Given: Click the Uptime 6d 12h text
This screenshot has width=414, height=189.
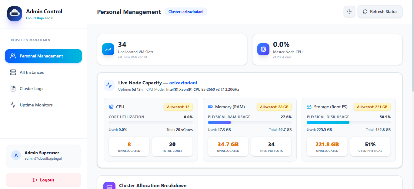Looking at the screenshot, I should 130,90.
